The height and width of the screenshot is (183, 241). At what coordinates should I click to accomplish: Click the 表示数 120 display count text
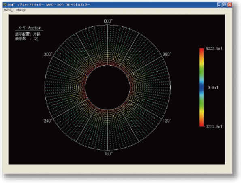27,39
